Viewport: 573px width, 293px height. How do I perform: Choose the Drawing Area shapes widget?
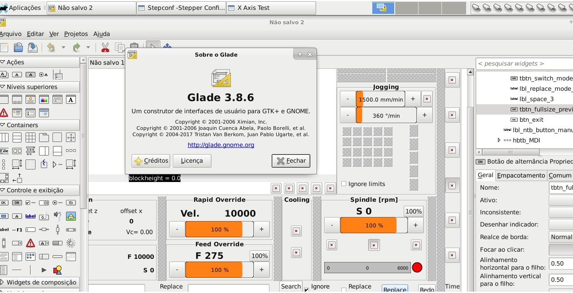pos(57,270)
